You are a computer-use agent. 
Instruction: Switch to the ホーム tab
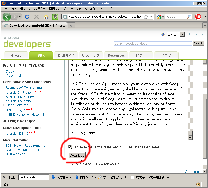pos(16,55)
